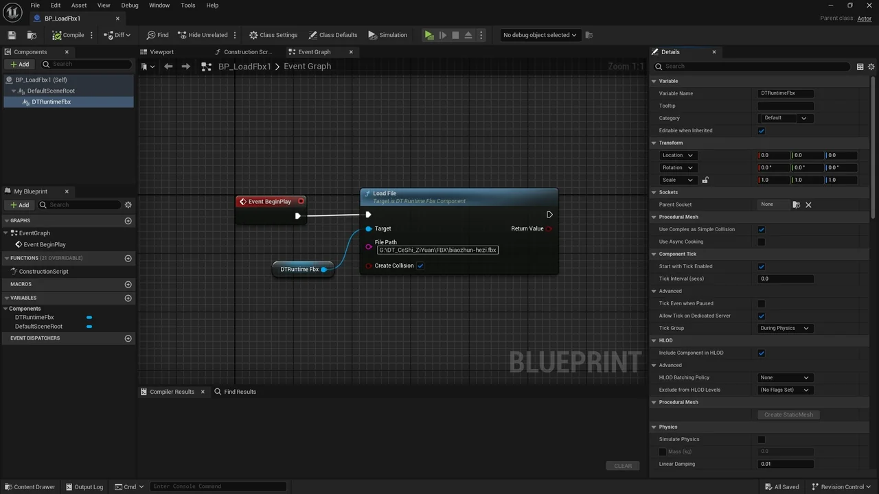Enable Tick Even when Paused

[x=761, y=303]
